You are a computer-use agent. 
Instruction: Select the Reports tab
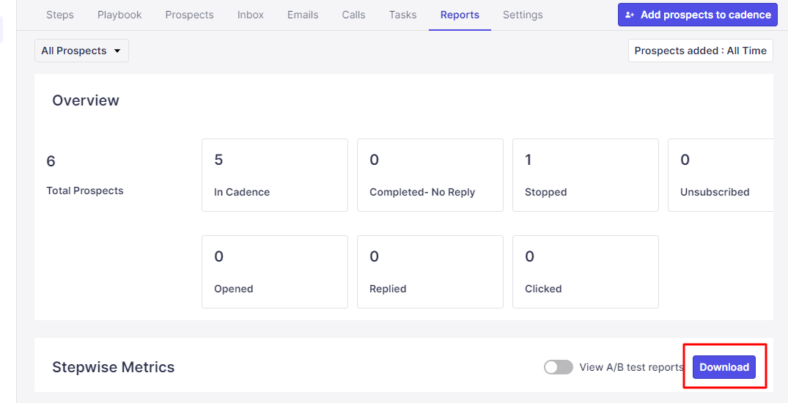click(x=460, y=15)
